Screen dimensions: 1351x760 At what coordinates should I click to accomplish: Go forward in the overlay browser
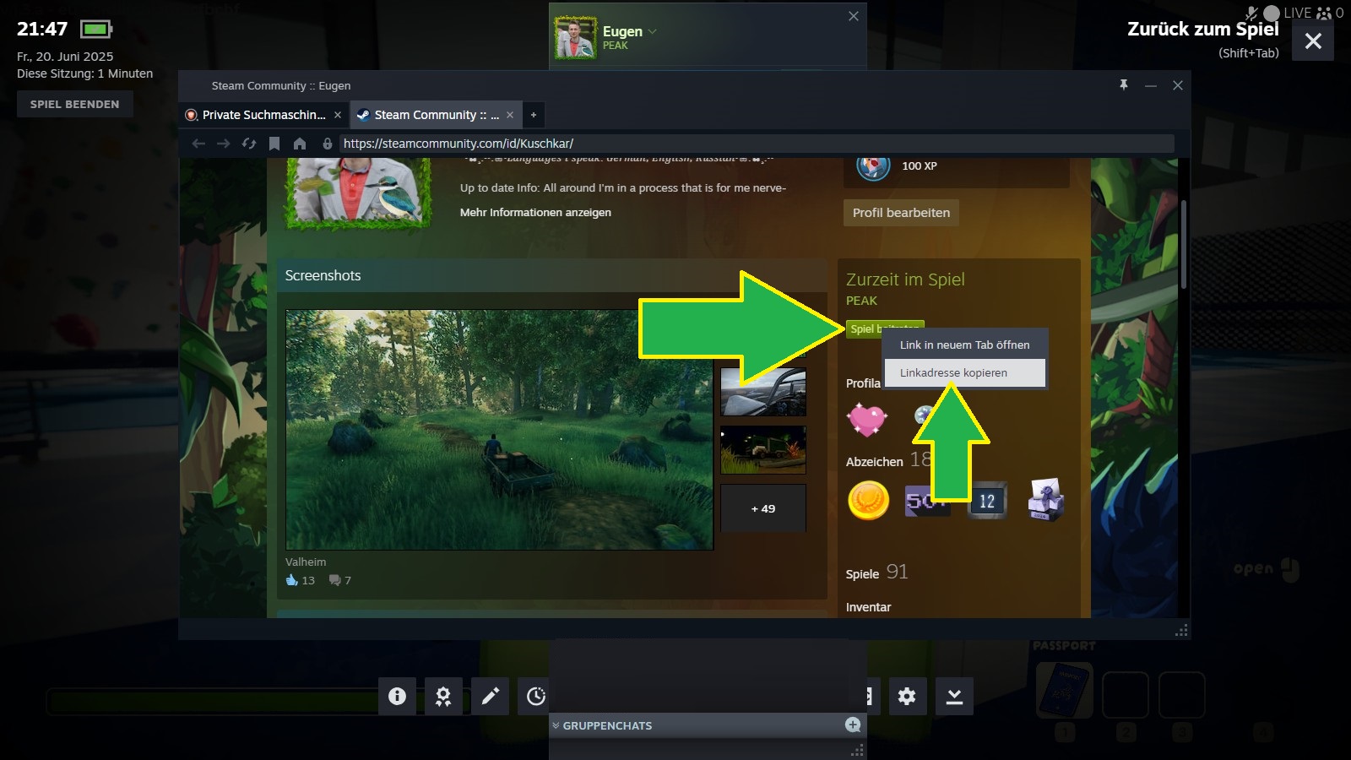pos(224,144)
